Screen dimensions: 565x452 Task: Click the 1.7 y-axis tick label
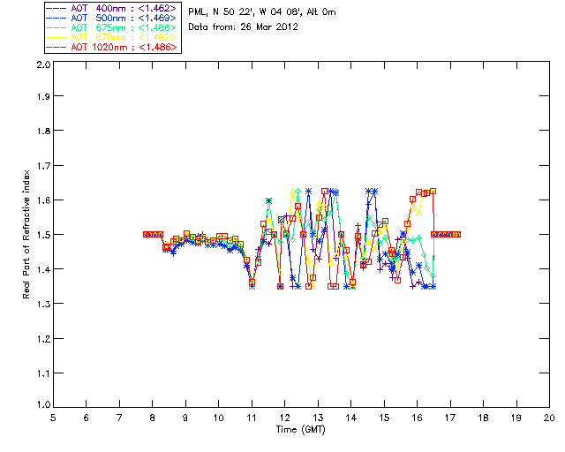43,166
